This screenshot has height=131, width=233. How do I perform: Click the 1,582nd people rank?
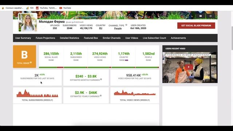149,53
